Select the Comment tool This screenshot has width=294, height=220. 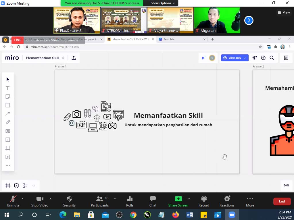point(8,131)
